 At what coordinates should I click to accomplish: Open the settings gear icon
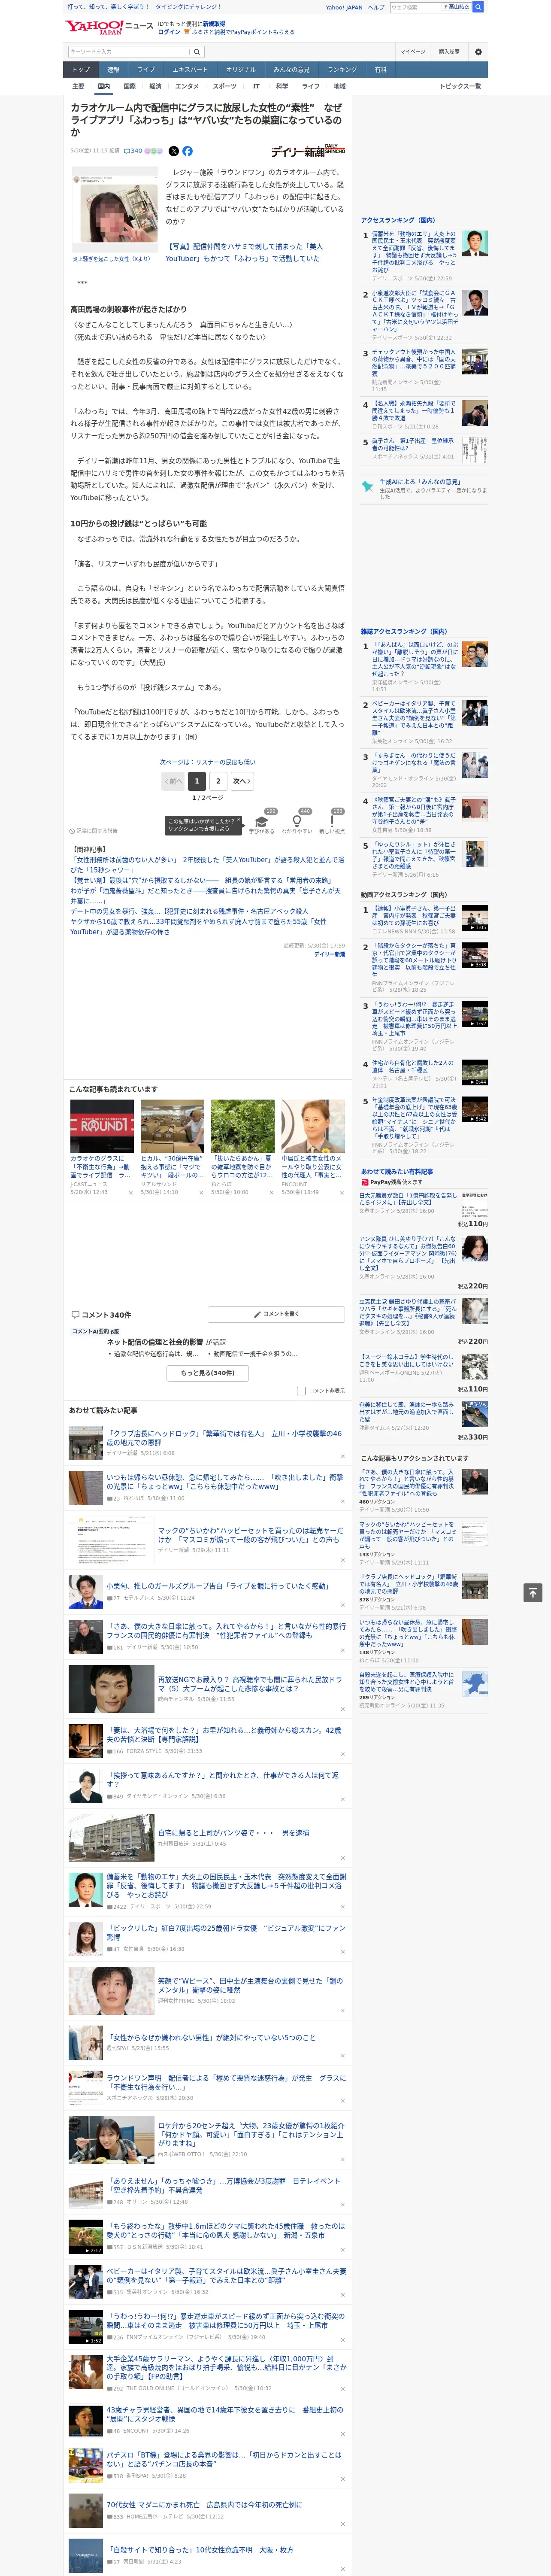click(478, 52)
